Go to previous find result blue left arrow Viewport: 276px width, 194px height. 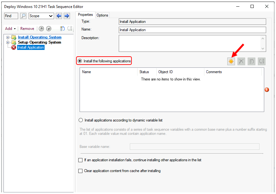[x=59, y=16]
